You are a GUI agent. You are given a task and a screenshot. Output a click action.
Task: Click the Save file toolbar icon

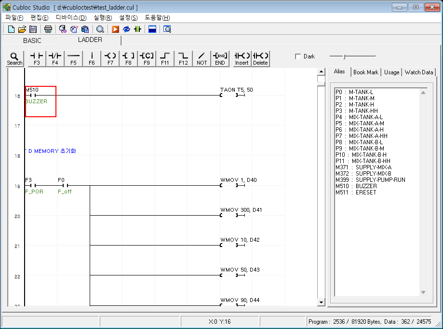click(33, 29)
